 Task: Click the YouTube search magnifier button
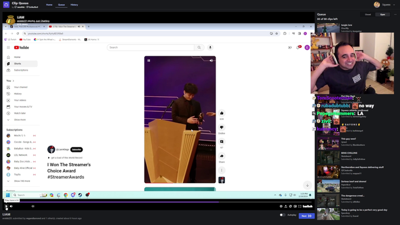point(199,47)
